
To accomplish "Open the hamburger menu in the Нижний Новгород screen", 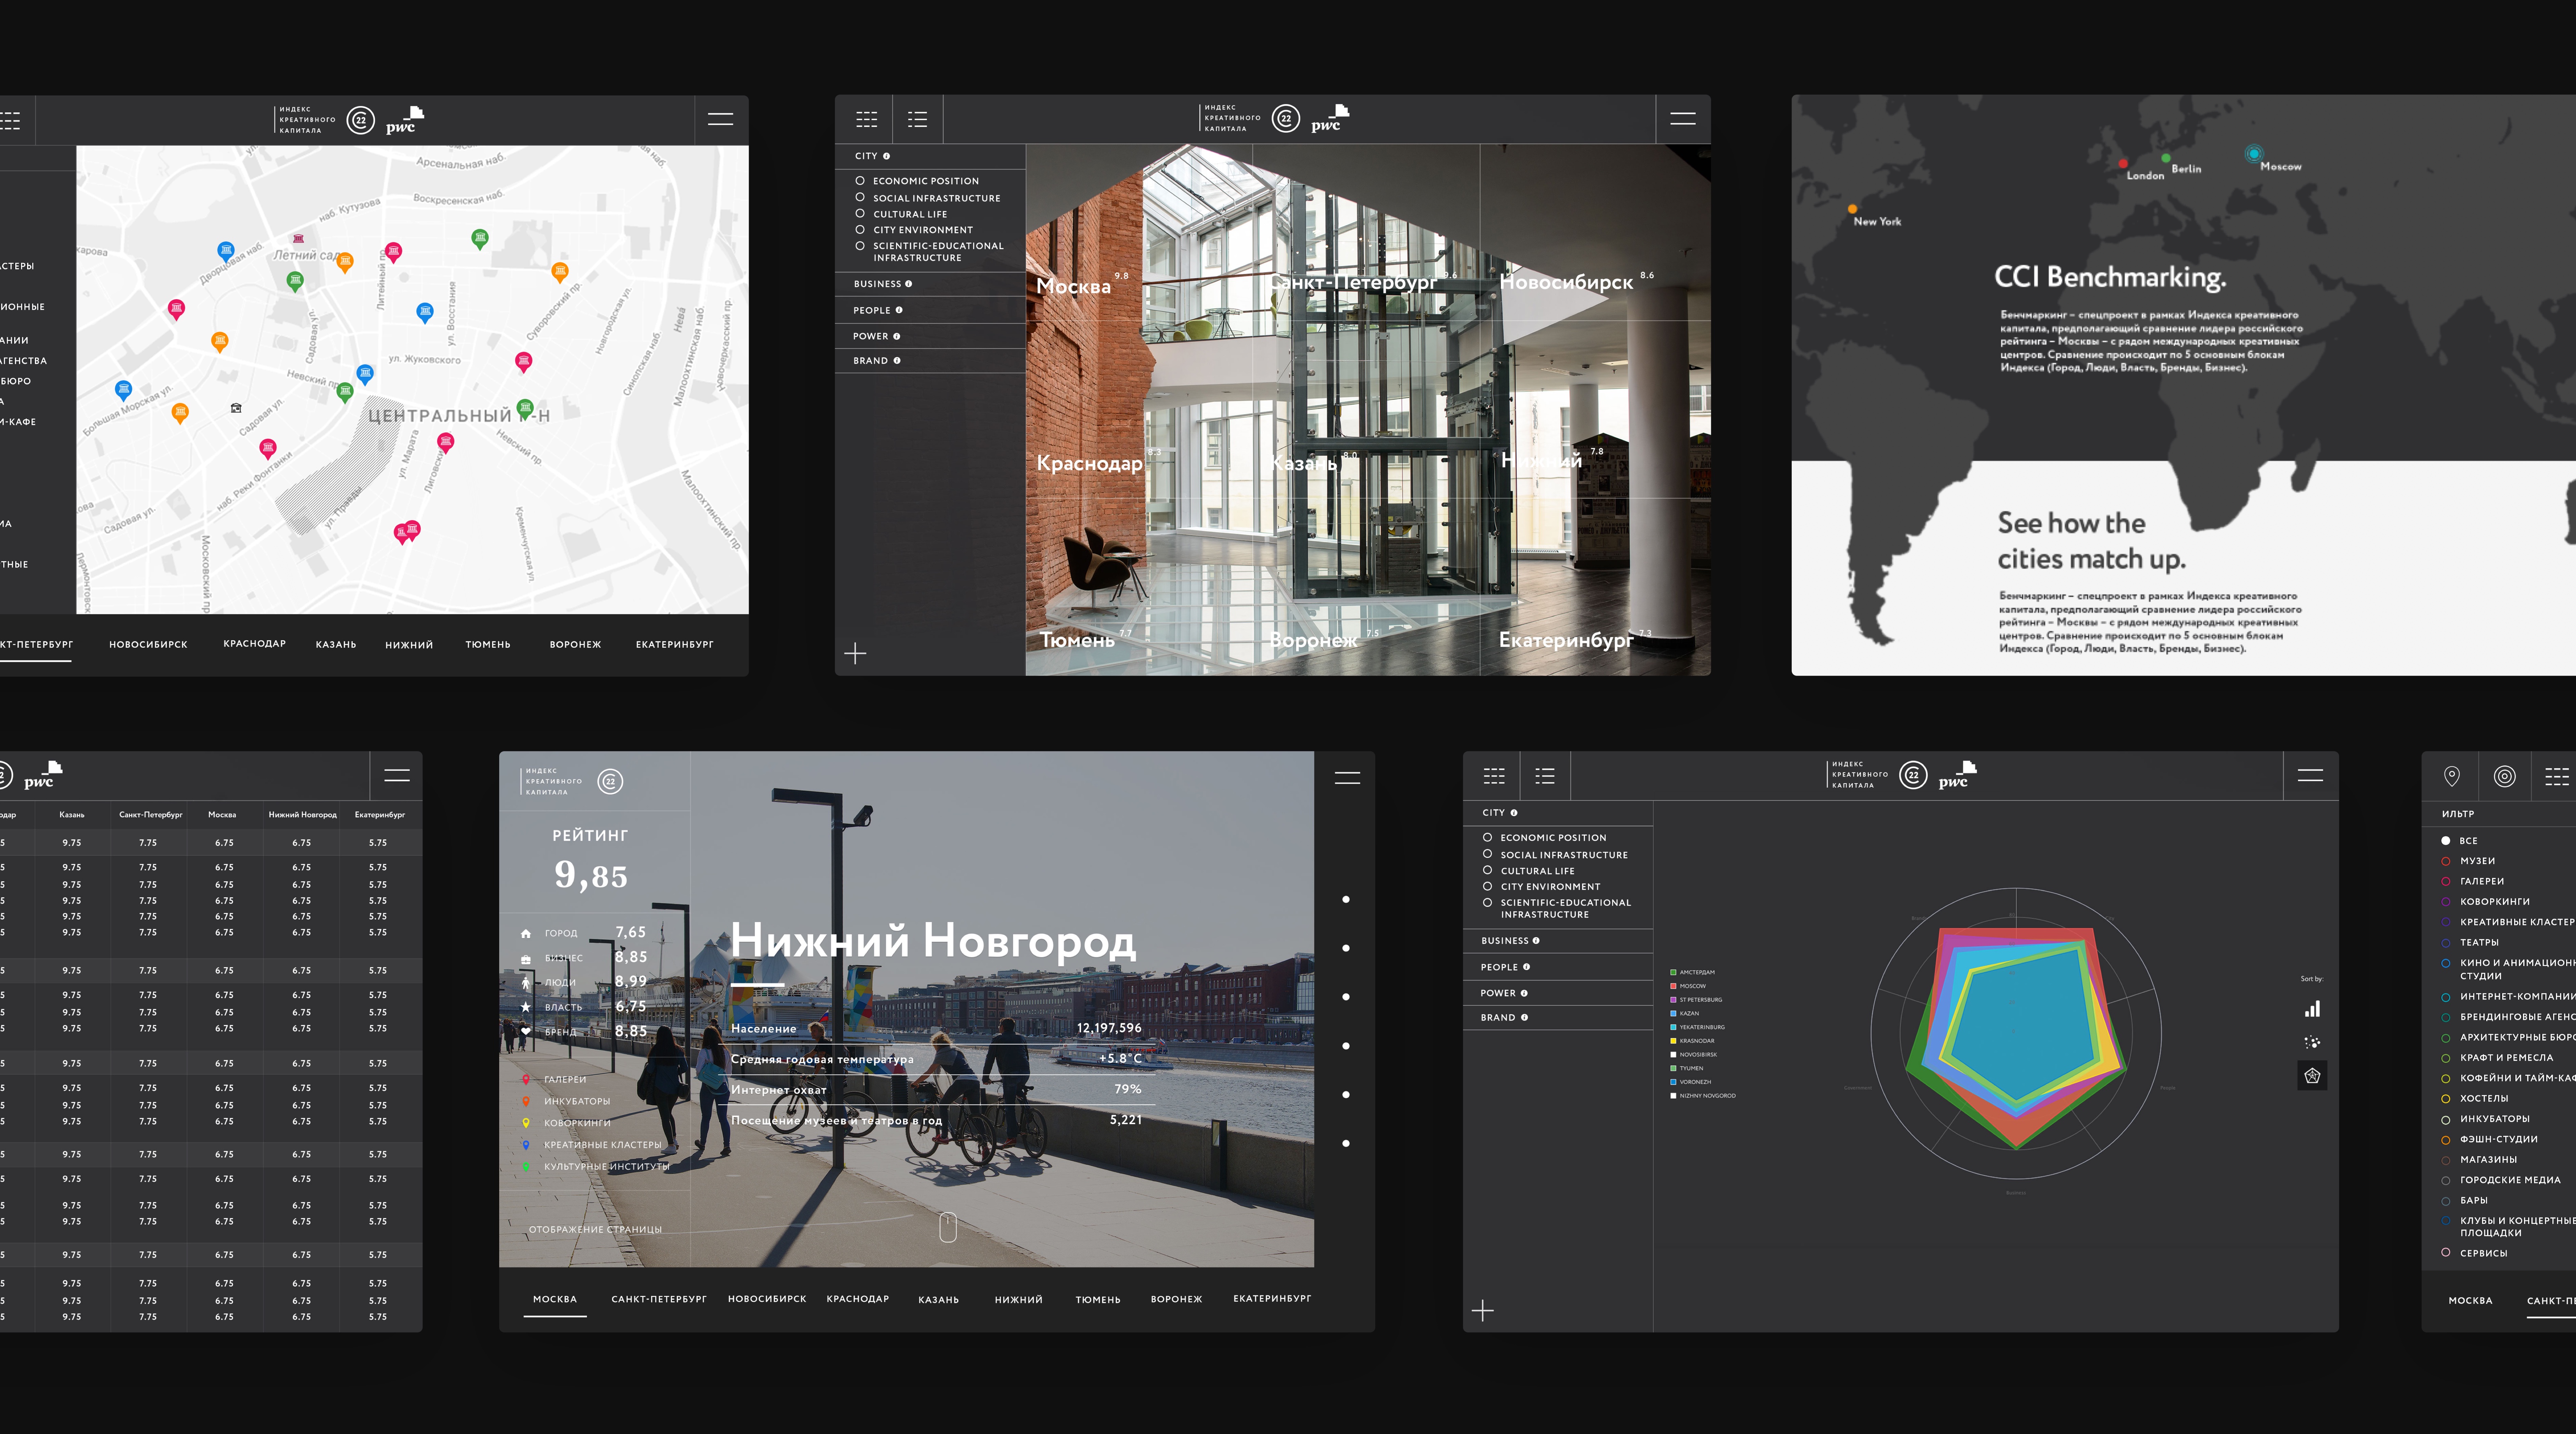I will (x=1347, y=777).
